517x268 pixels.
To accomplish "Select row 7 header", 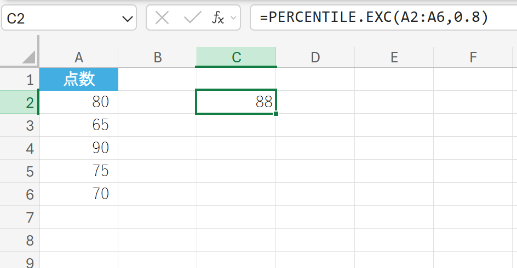I will pos(30,218).
